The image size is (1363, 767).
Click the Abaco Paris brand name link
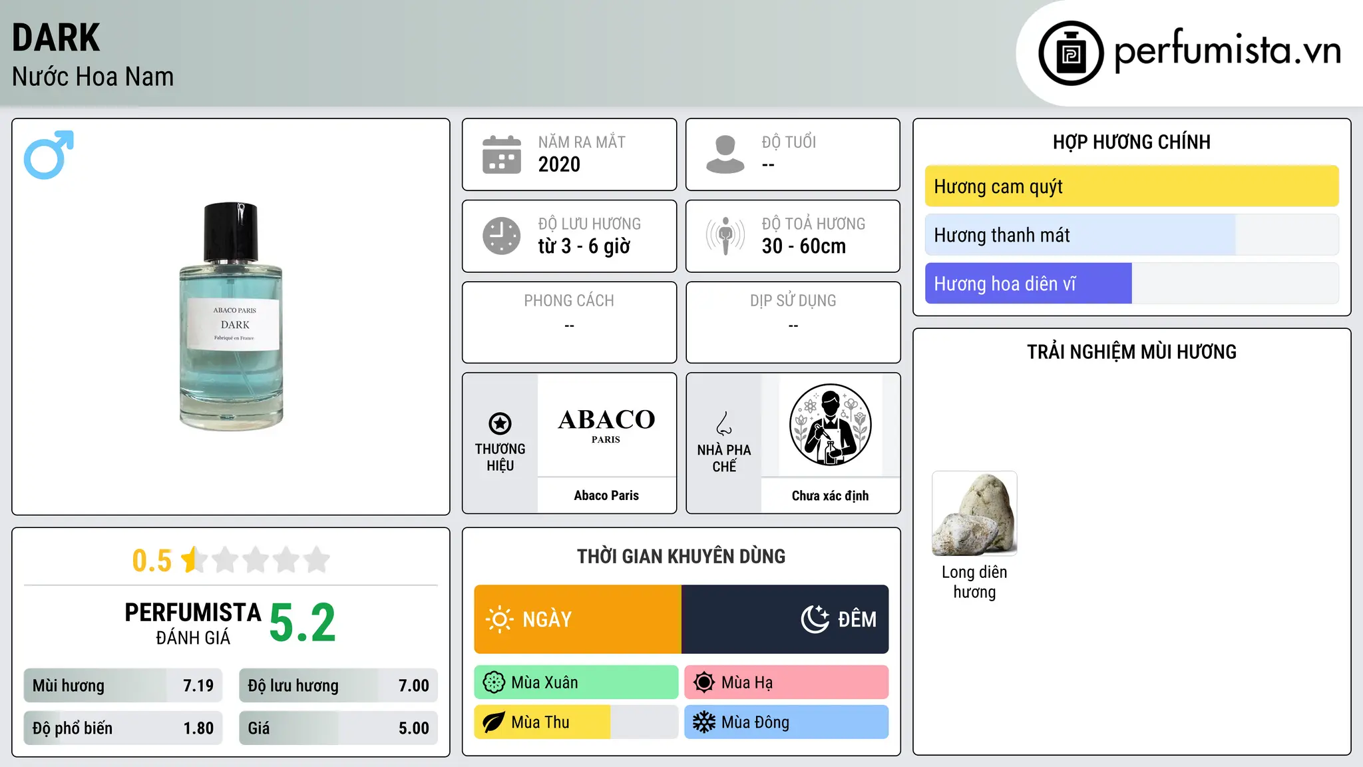pyautogui.click(x=606, y=495)
